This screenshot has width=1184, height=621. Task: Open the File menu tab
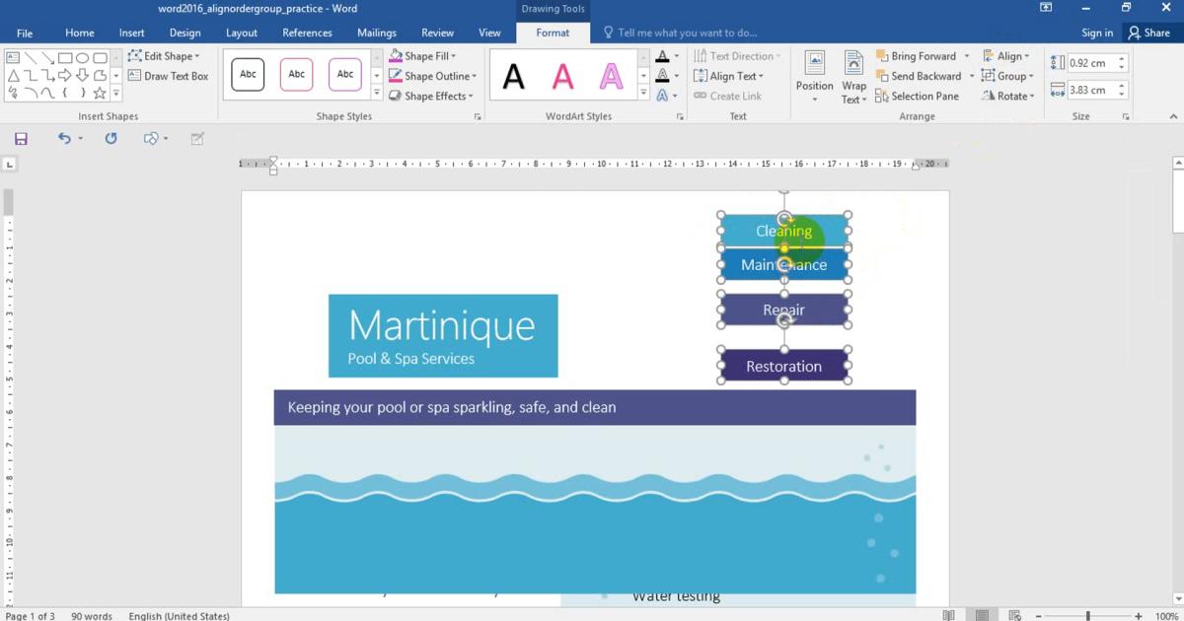[x=25, y=34]
